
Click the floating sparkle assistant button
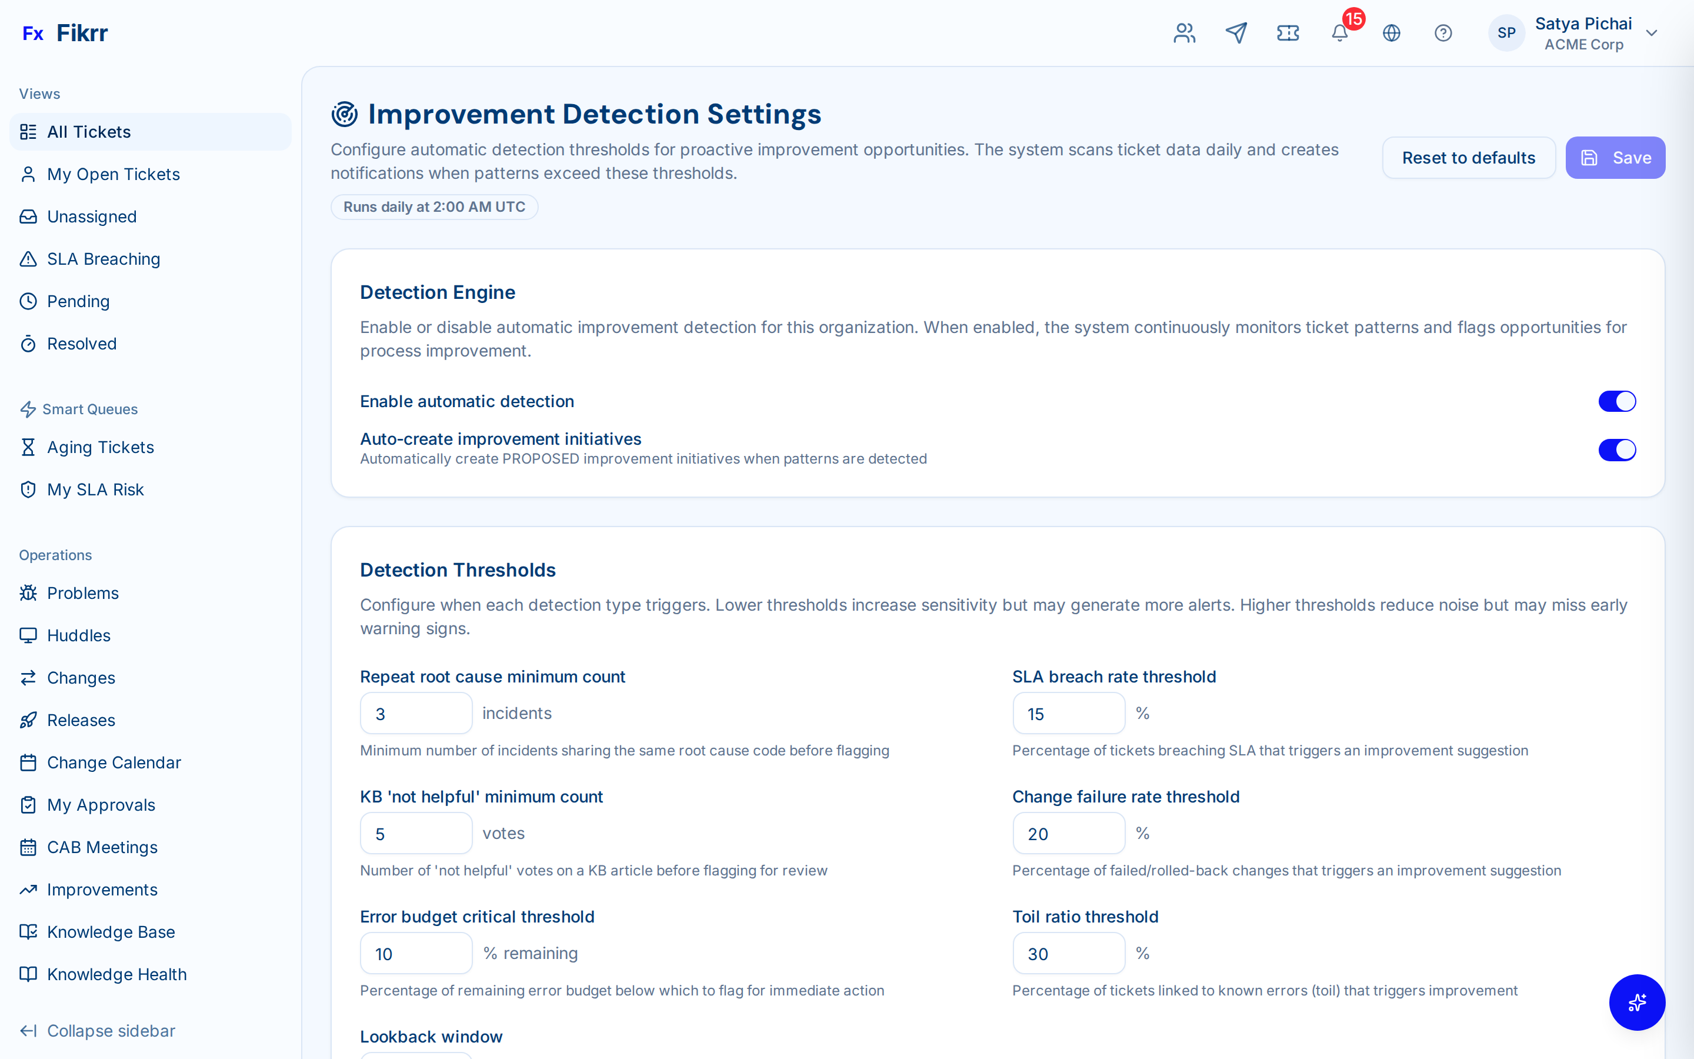click(x=1638, y=1003)
